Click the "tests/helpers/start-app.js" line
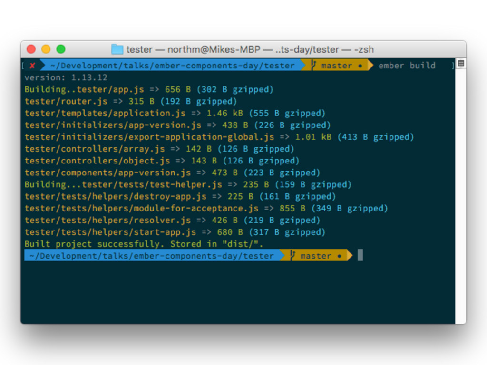 175,232
